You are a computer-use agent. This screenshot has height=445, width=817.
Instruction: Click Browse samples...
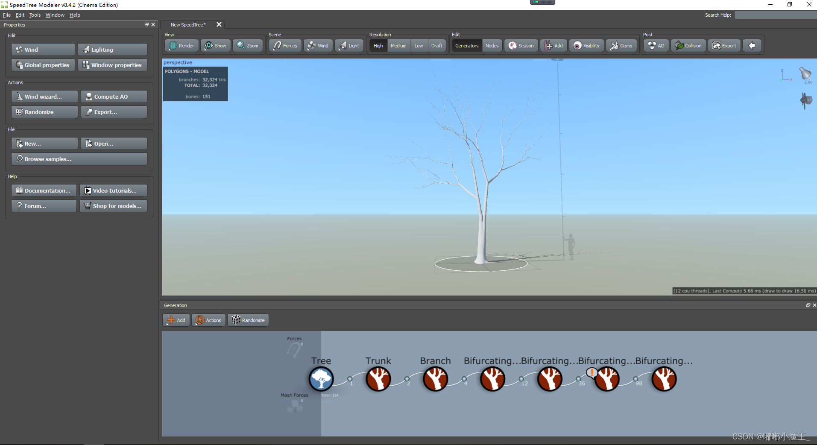click(79, 159)
